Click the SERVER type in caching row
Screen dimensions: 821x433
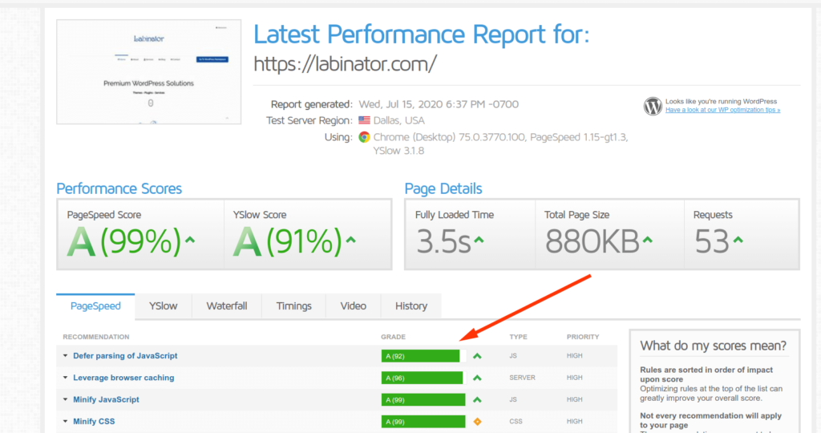coord(522,378)
